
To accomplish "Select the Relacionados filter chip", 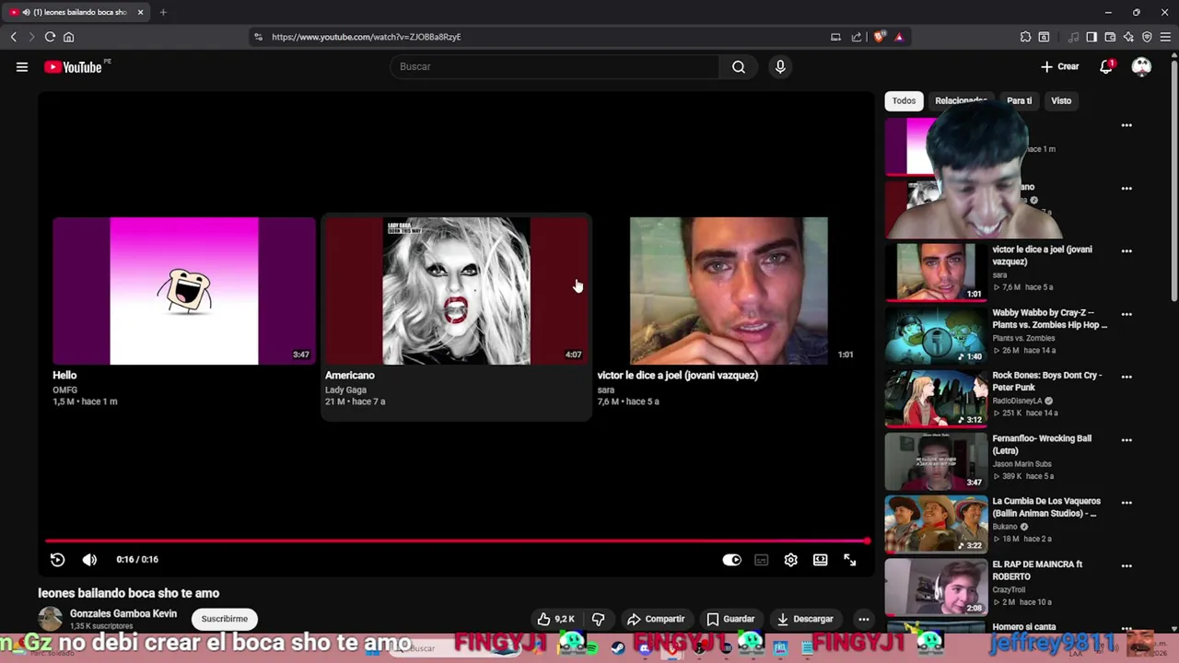I will 961,100.
